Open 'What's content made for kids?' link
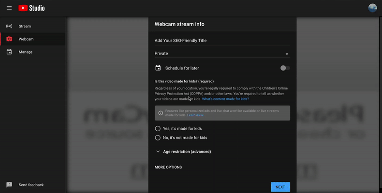Image resolution: width=382 pixels, height=193 pixels. point(225,99)
